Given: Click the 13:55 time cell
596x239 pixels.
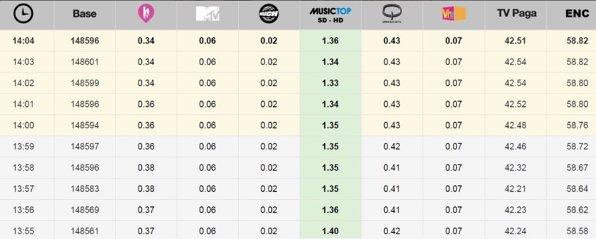Looking at the screenshot, I should 24,231.
